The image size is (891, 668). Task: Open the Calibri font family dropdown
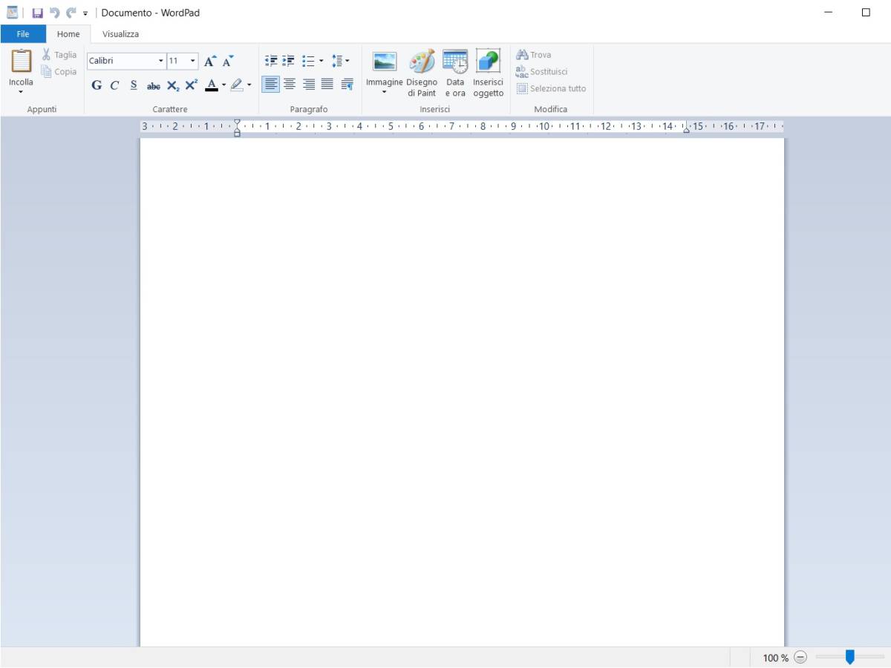[161, 61]
